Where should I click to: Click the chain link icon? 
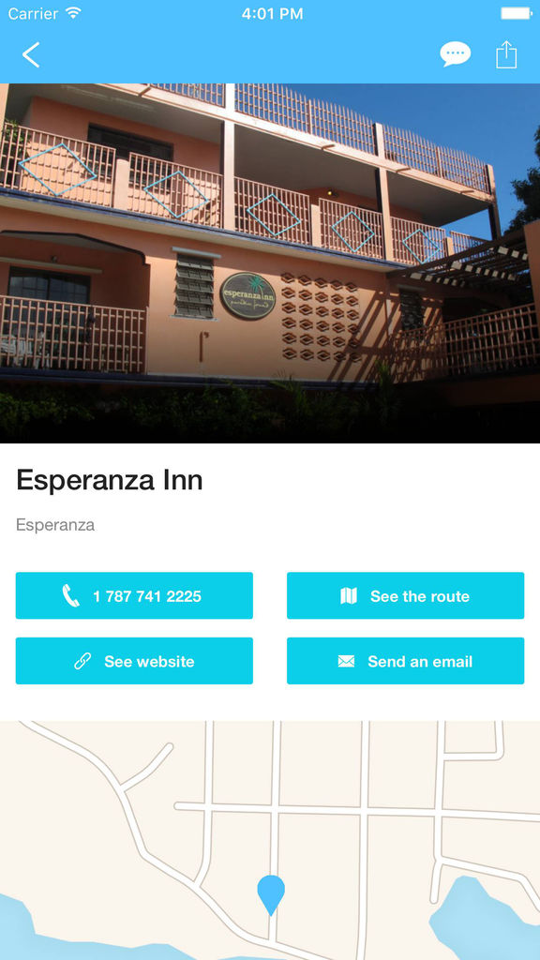(82, 661)
